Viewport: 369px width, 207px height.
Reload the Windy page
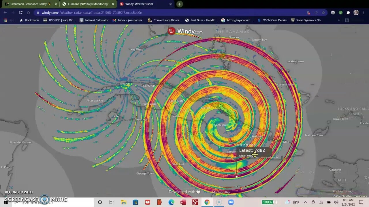click(x=20, y=13)
